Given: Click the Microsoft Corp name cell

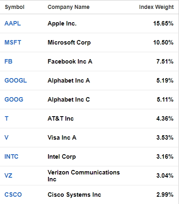Looking at the screenshot, I should [x=69, y=42].
